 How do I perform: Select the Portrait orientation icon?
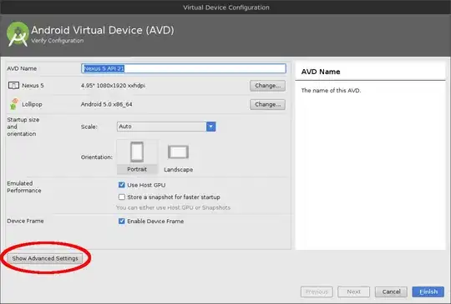pyautogui.click(x=137, y=152)
